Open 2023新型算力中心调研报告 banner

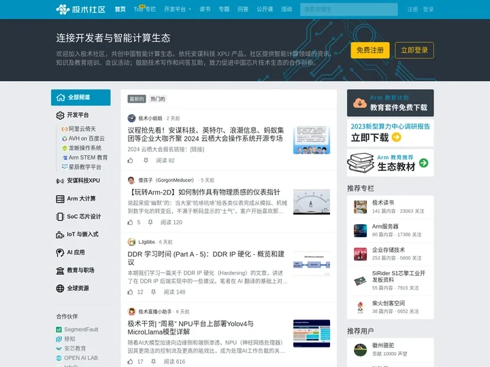(x=391, y=133)
